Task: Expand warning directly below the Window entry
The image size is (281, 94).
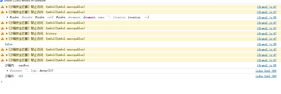Action: tap(7, 23)
